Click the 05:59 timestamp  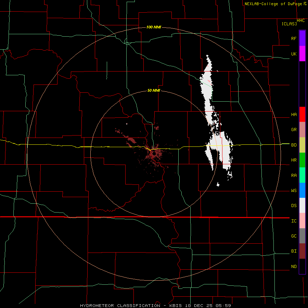pyautogui.click(x=223, y=306)
